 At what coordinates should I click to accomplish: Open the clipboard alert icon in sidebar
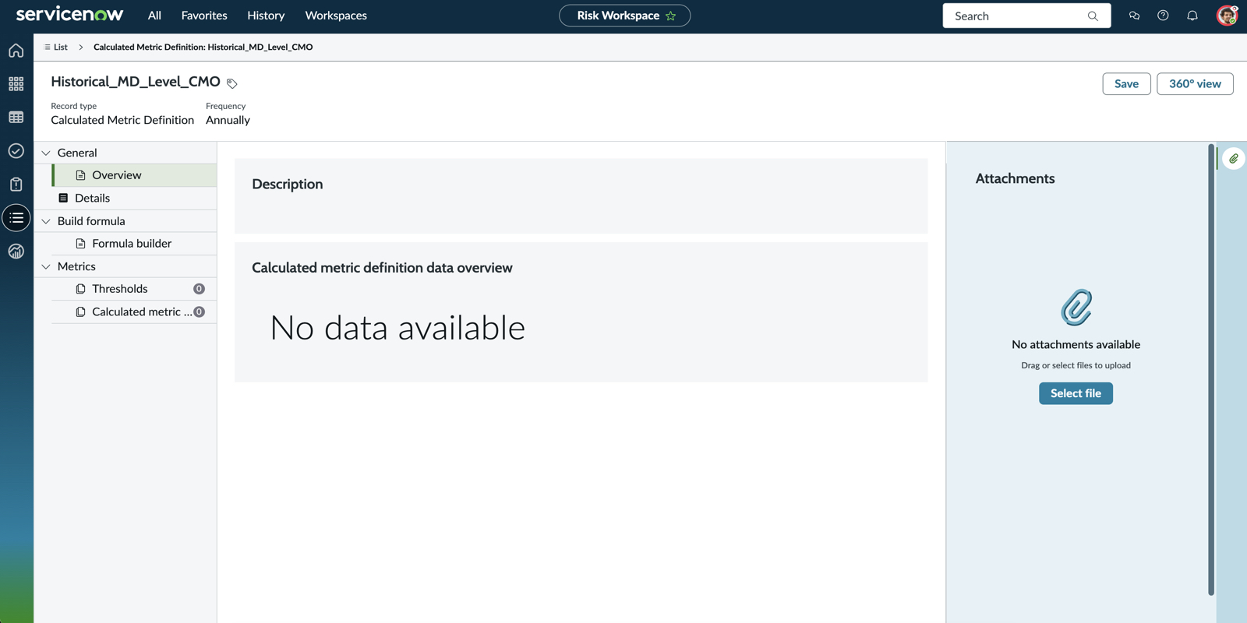click(x=16, y=185)
